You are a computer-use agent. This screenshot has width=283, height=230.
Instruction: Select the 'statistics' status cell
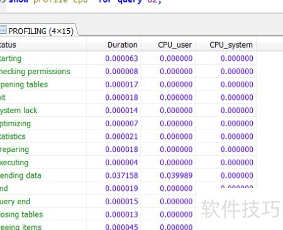(x=43, y=136)
